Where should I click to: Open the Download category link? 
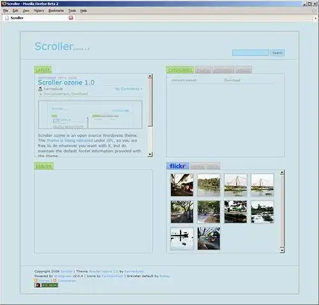[232, 80]
